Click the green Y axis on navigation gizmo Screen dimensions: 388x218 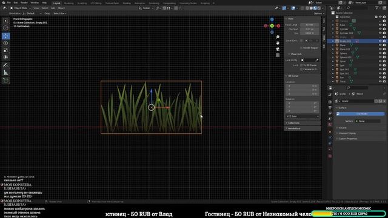[x=272, y=25]
